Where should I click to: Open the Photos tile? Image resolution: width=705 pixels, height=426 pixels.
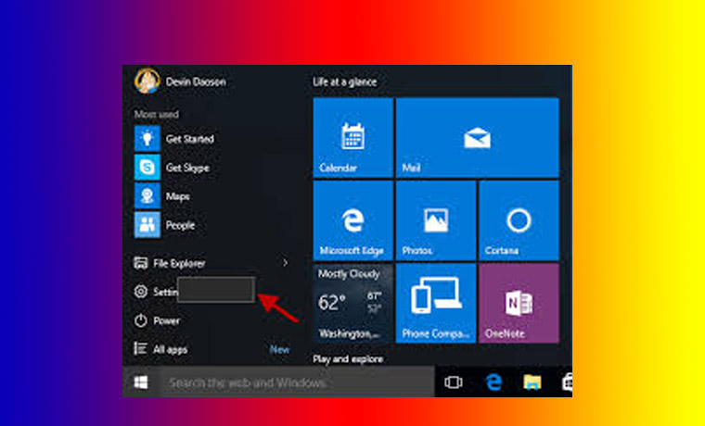435,219
